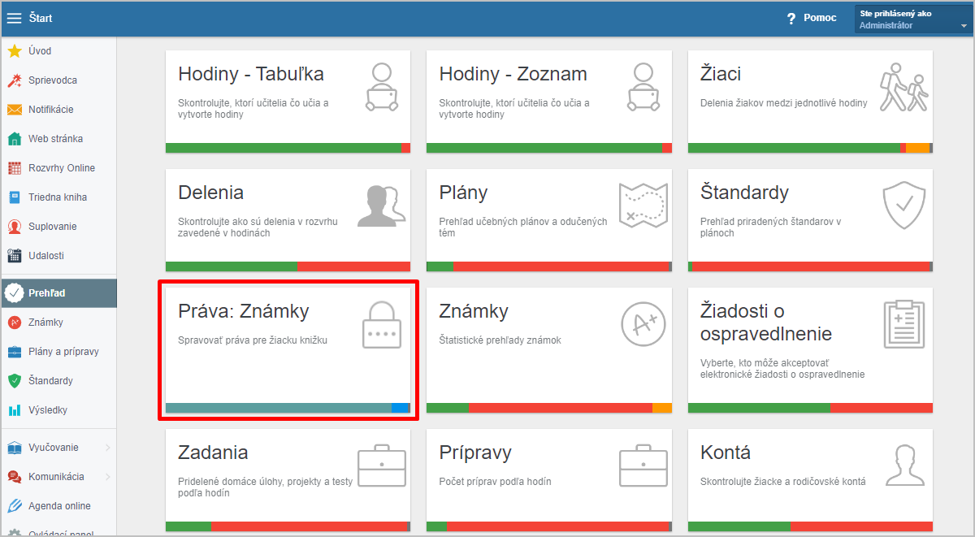Open the Kontá card title
975x537 pixels.
725,453
